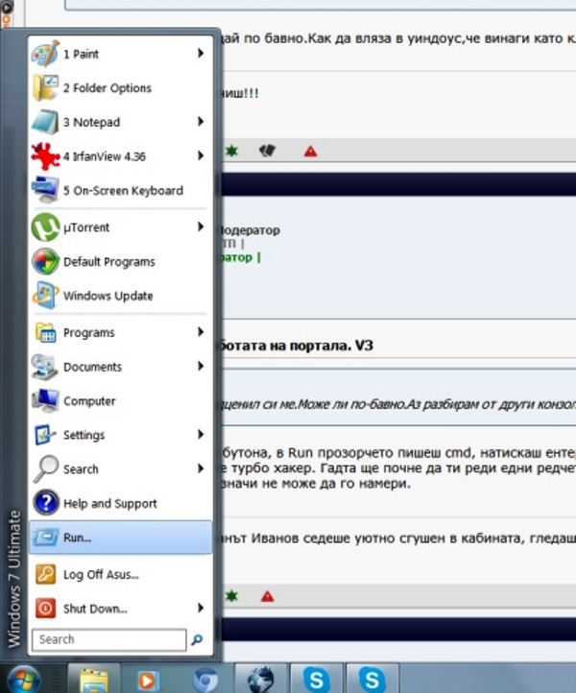Open the Computer icon
The image size is (576, 693).
point(45,400)
